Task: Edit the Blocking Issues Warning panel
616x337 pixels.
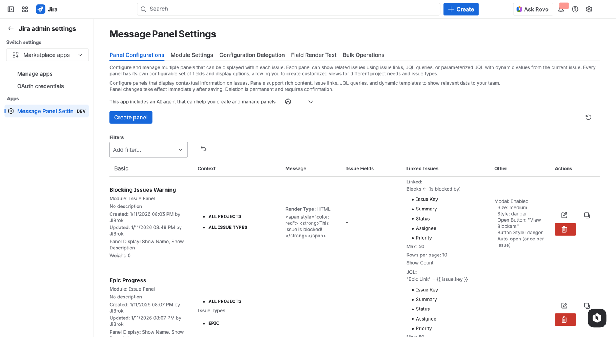Action: (x=564, y=215)
